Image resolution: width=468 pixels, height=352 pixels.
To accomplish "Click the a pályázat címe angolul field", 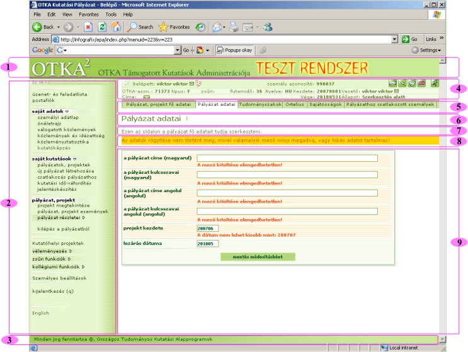I will click(287, 193).
